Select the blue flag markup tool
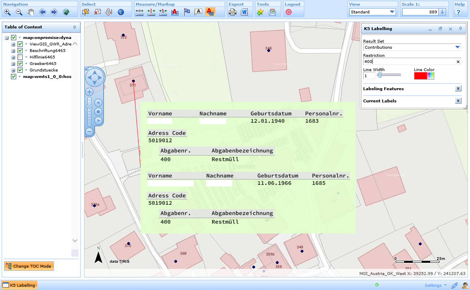Screen dimensions: 470x290 click(186, 12)
